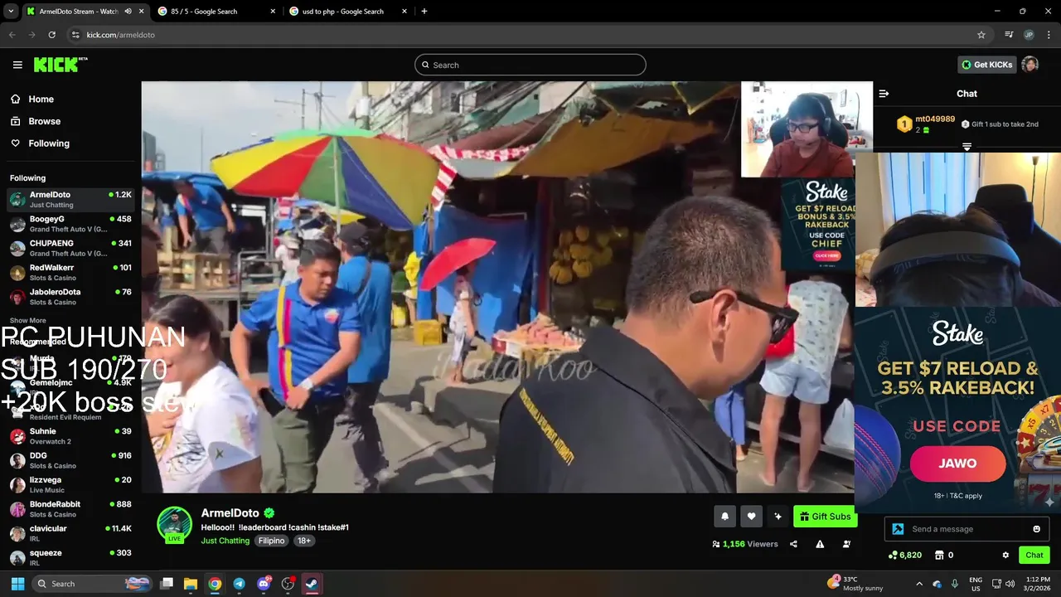Bookmark this page with star icon
The height and width of the screenshot is (597, 1061).
coord(981,35)
